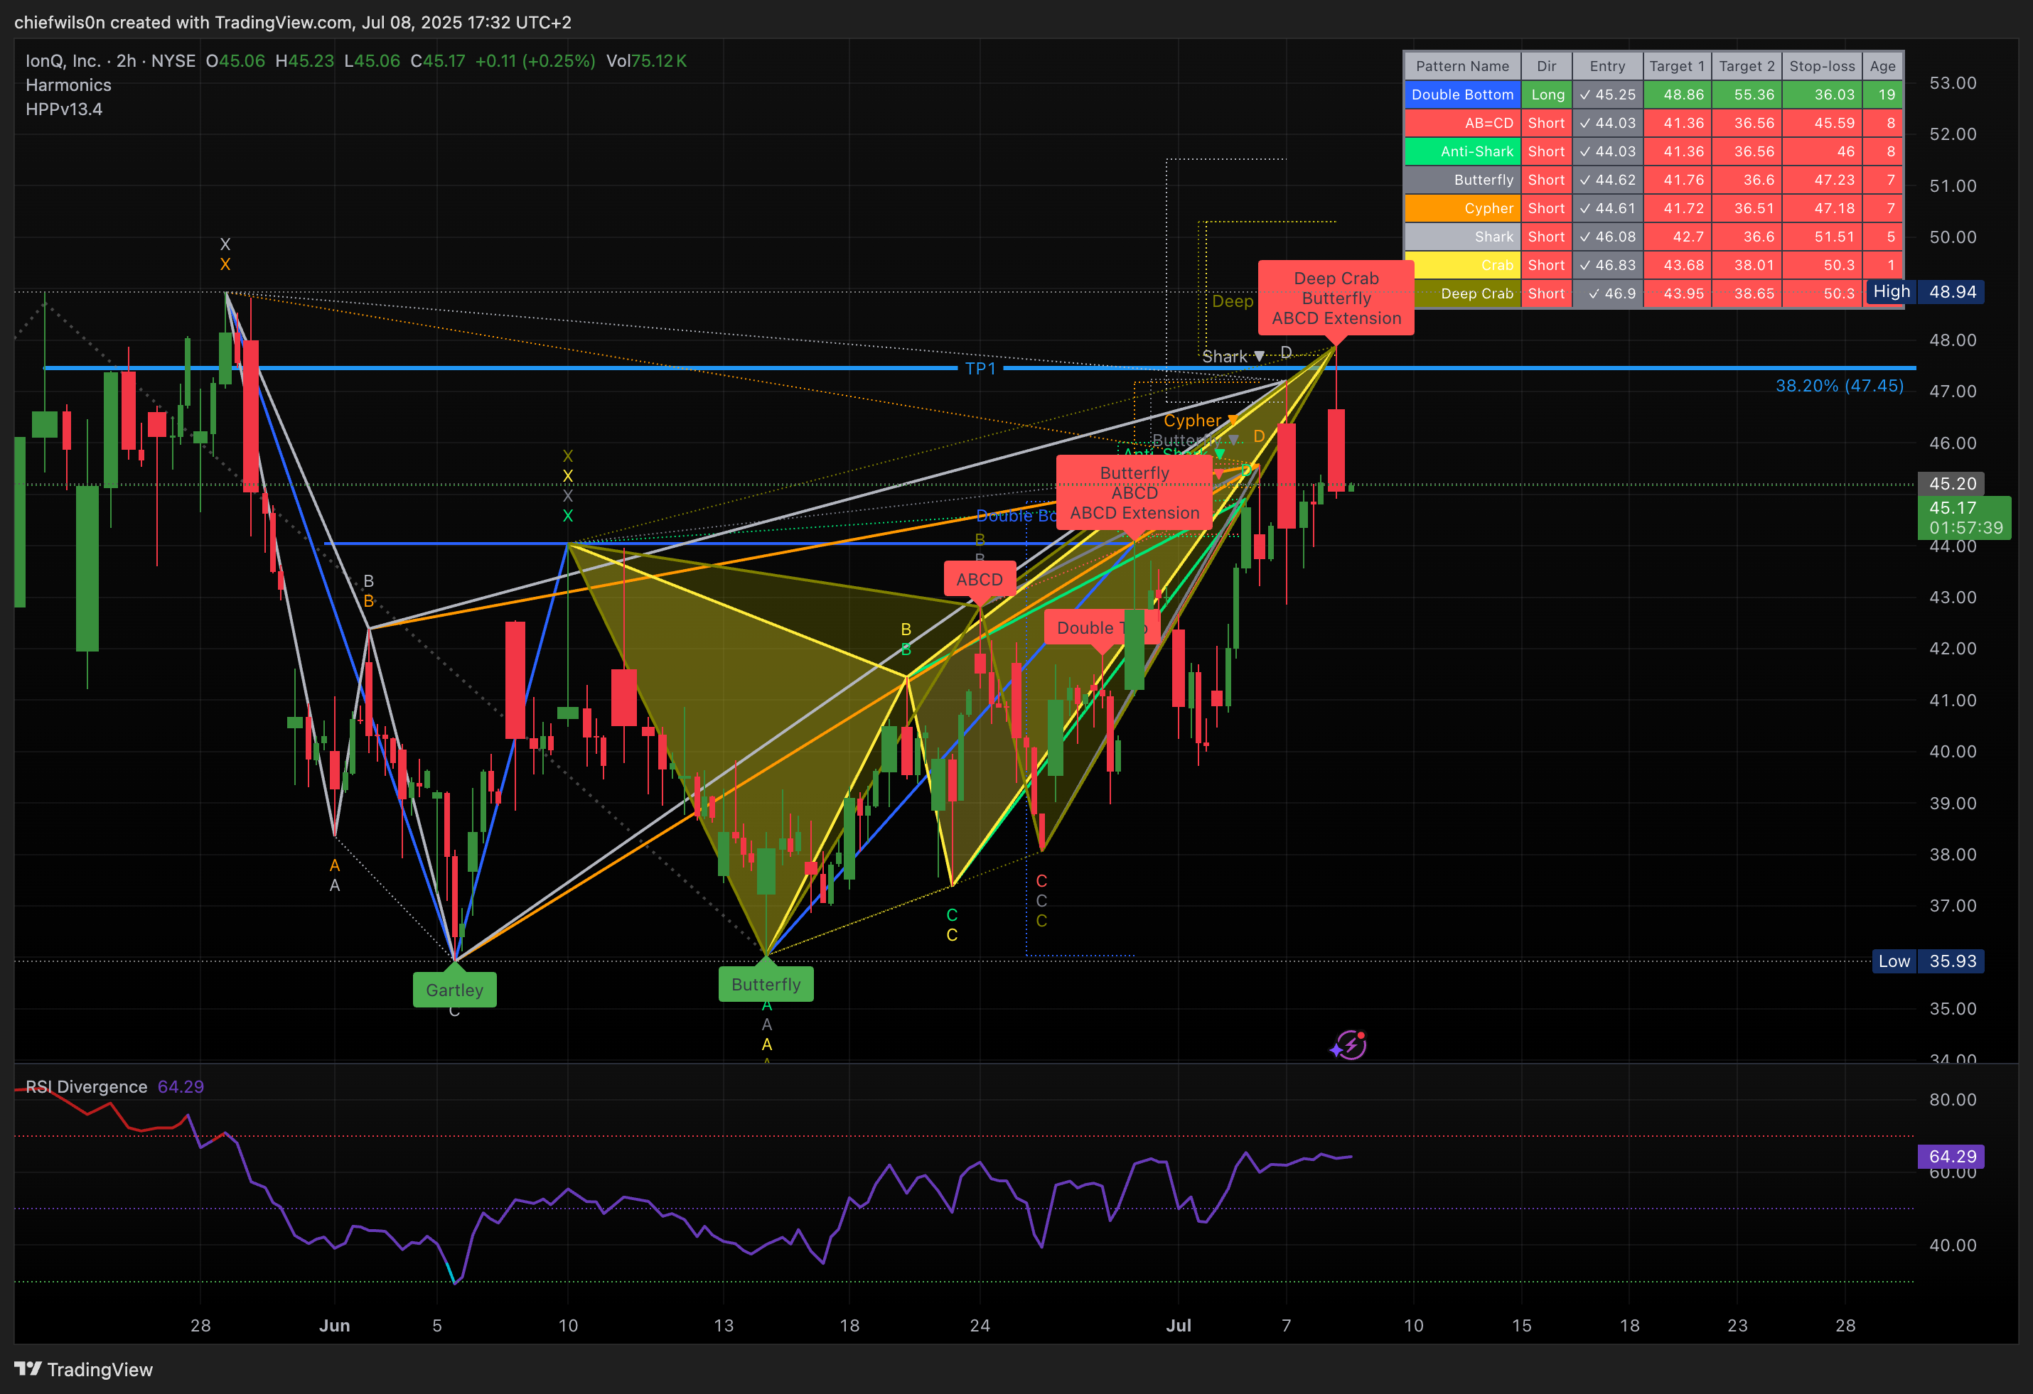Viewport: 2033px width, 1394px height.
Task: Click the 47.18 stop-loss cell
Action: (x=1821, y=208)
